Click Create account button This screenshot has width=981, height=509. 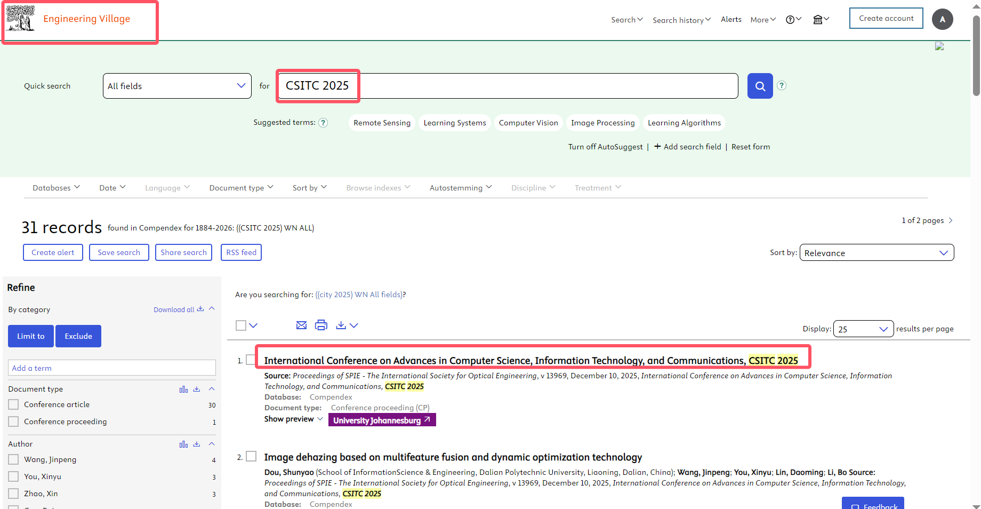(x=886, y=18)
